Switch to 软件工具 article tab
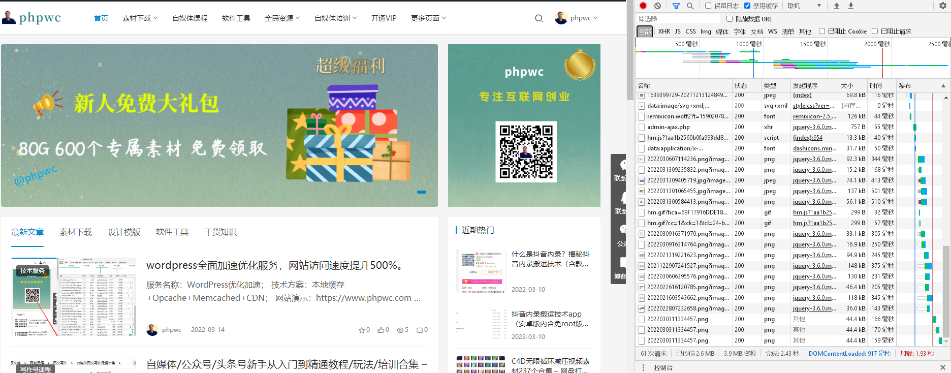The height and width of the screenshot is (373, 951). pos(172,232)
